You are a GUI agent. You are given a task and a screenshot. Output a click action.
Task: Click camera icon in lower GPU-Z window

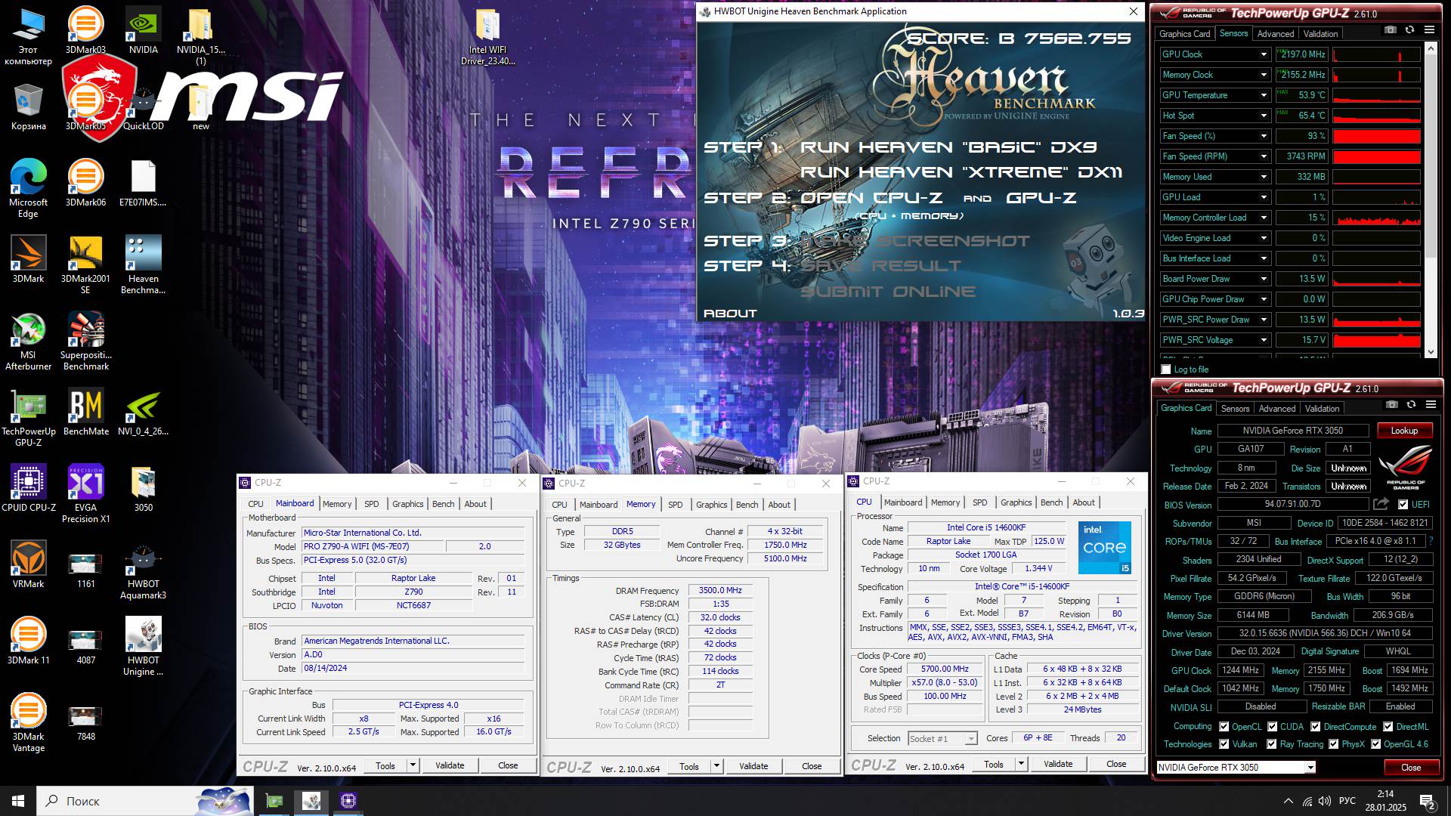point(1391,405)
